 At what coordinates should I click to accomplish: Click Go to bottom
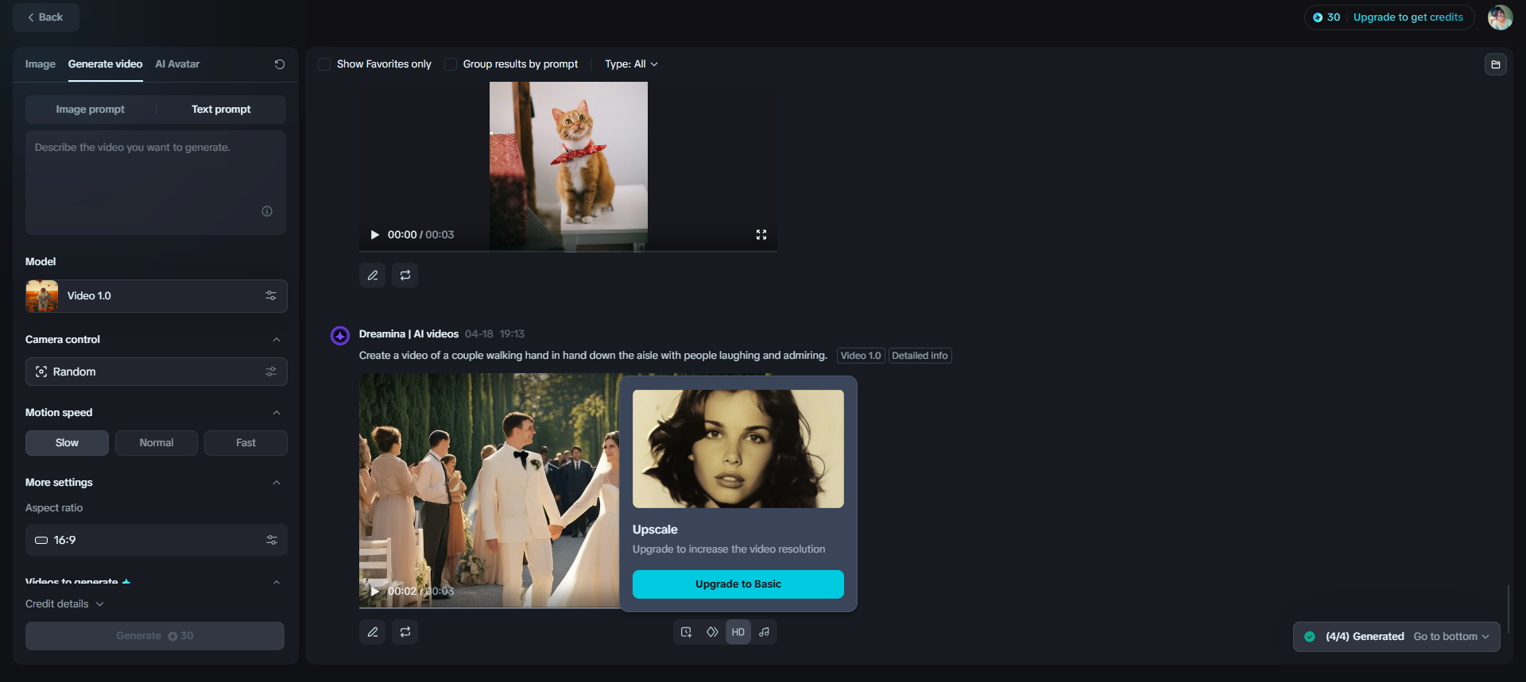pyautogui.click(x=1451, y=637)
